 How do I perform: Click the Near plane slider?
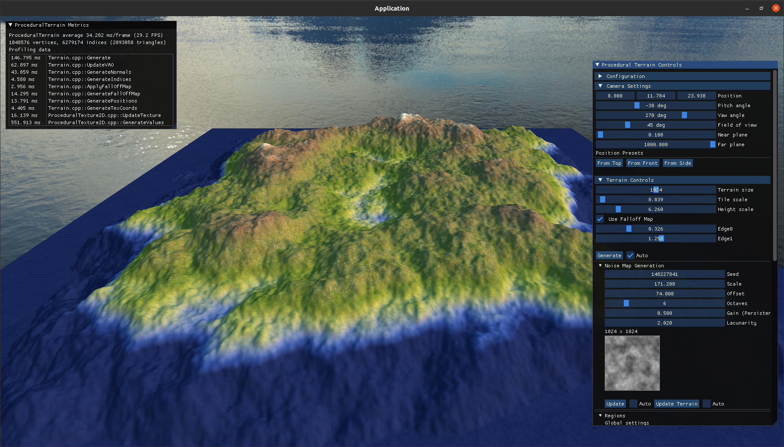[x=656, y=135]
